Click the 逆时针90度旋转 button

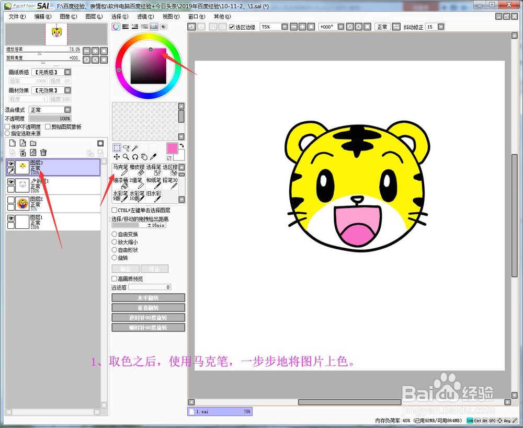pyautogui.click(x=148, y=318)
